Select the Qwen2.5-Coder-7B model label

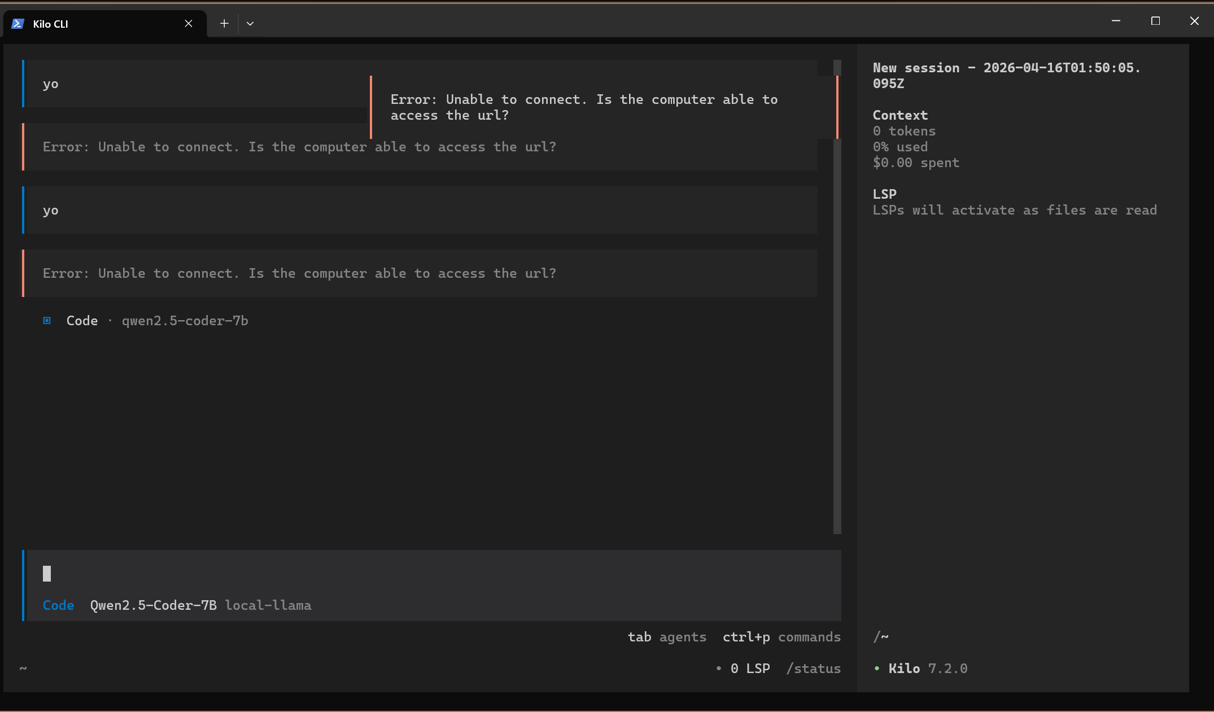point(153,605)
